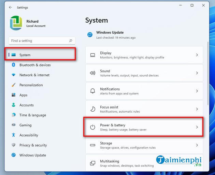Image resolution: width=215 pixels, height=175 pixels.
Task: Expand the Power & battery chevron
Action: [x=197, y=127]
